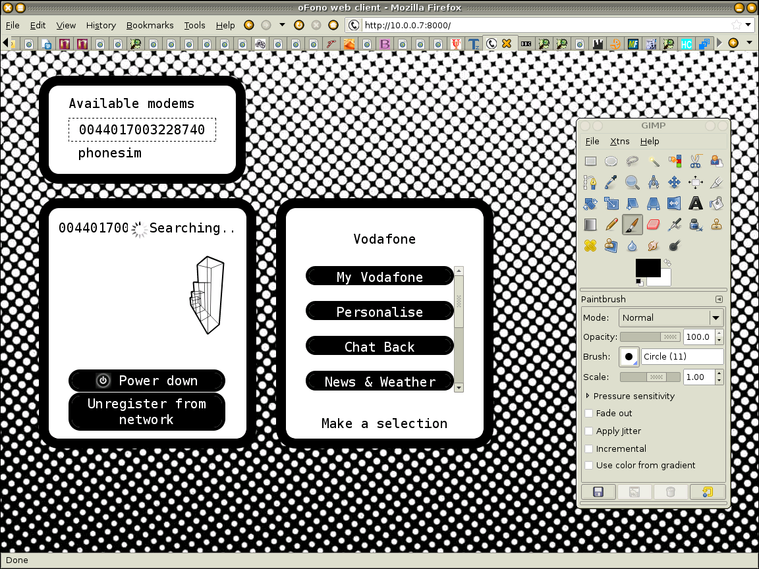Viewport: 759px width, 569px height.
Task: Select GIMP Paths tool
Action: pyautogui.click(x=590, y=182)
